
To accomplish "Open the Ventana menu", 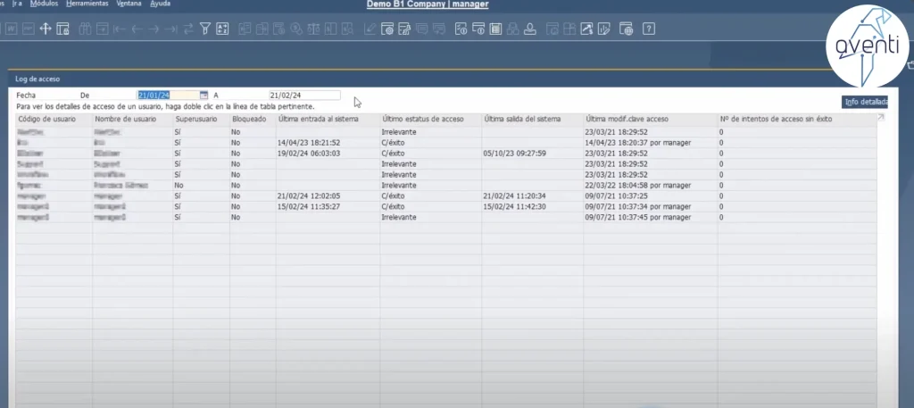I will [x=129, y=4].
